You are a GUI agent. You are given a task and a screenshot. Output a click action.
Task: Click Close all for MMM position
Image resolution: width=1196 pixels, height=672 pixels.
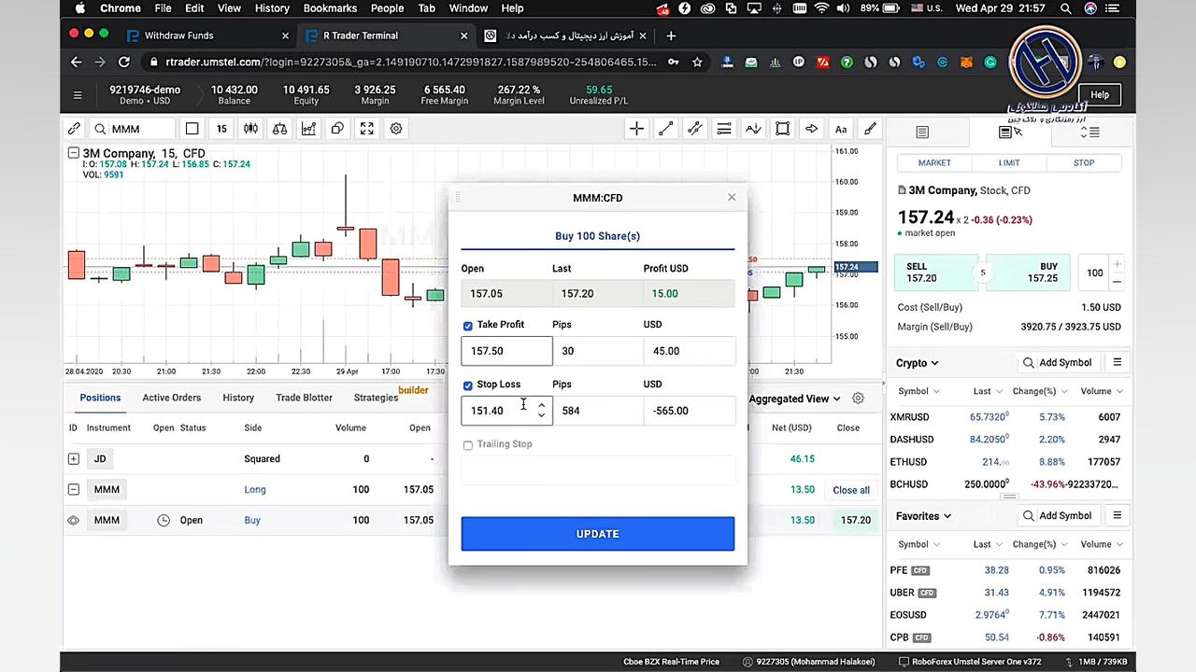(x=851, y=490)
